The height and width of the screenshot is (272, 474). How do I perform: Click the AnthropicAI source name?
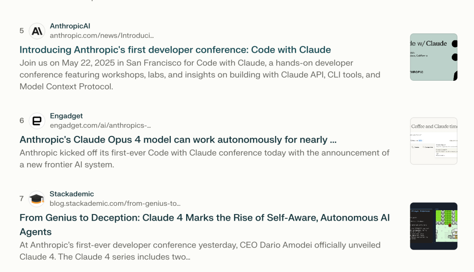coord(70,26)
